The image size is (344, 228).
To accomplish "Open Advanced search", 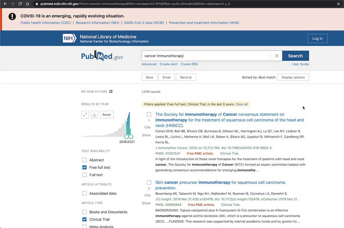I will (x=149, y=64).
